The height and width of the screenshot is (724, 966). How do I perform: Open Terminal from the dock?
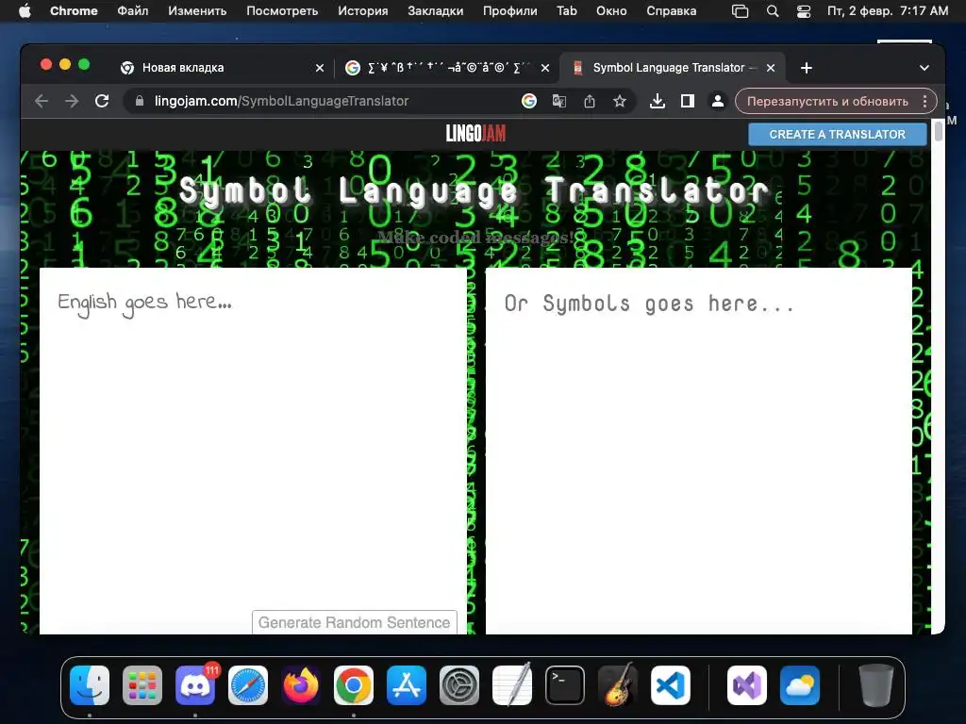pyautogui.click(x=565, y=684)
